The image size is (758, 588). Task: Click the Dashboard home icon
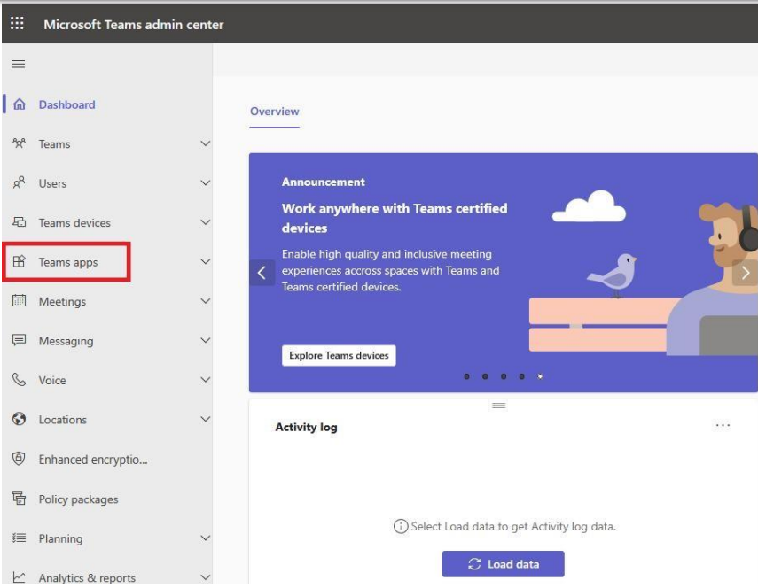coord(18,104)
